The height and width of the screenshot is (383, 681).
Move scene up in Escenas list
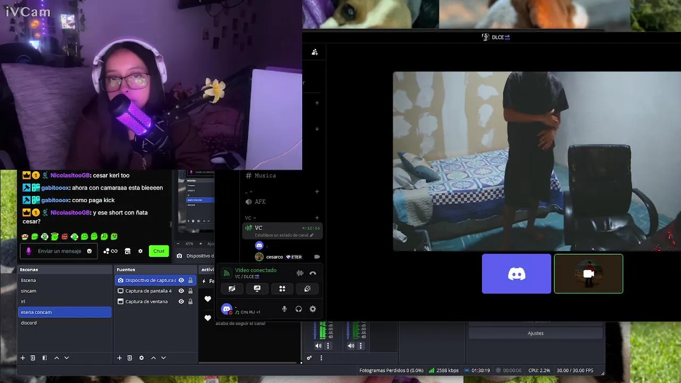(x=56, y=358)
